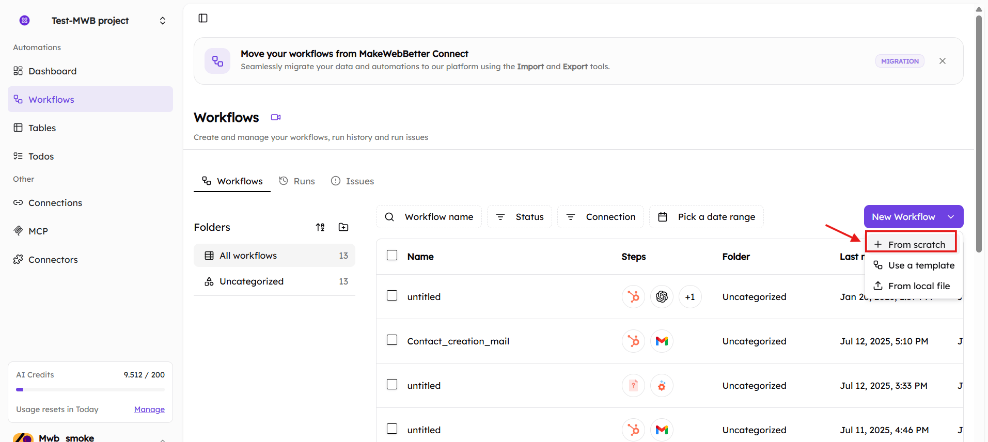This screenshot has width=988, height=442.
Task: Click the OpenAI step icon in first row
Action: click(662, 297)
